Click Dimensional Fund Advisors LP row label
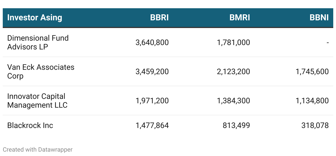The height and width of the screenshot is (156, 336). click(38, 42)
